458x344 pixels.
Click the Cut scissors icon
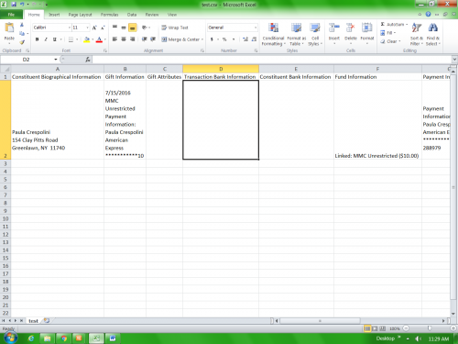tap(22, 25)
